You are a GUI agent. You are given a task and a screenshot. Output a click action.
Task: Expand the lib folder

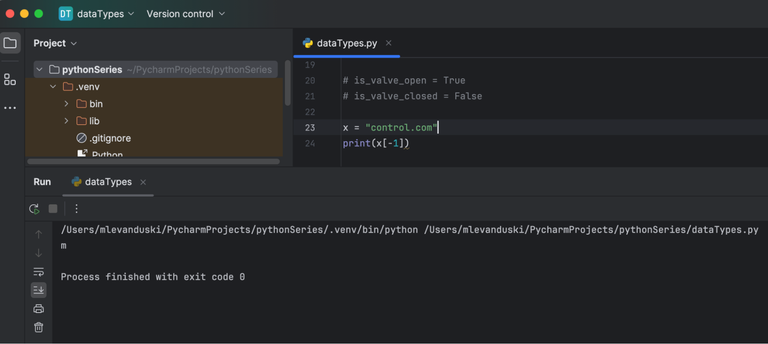[x=66, y=121]
